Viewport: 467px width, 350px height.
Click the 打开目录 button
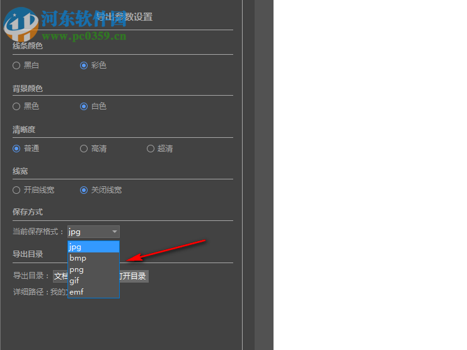134,276
